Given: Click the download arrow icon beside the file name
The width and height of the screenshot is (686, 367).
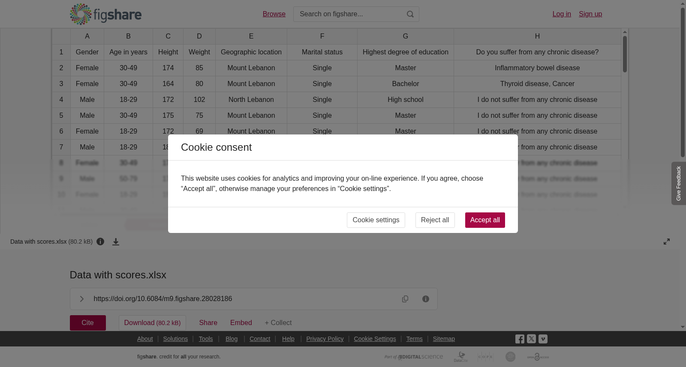Looking at the screenshot, I should point(116,242).
